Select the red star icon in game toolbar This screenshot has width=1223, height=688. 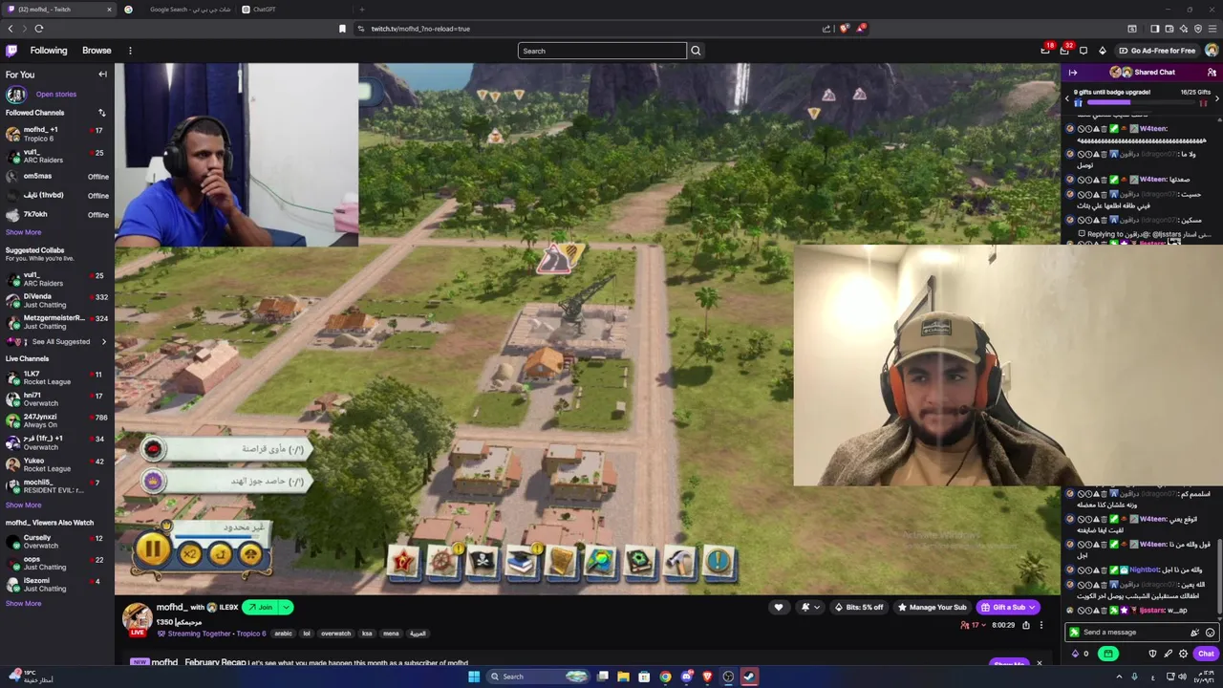click(x=403, y=562)
